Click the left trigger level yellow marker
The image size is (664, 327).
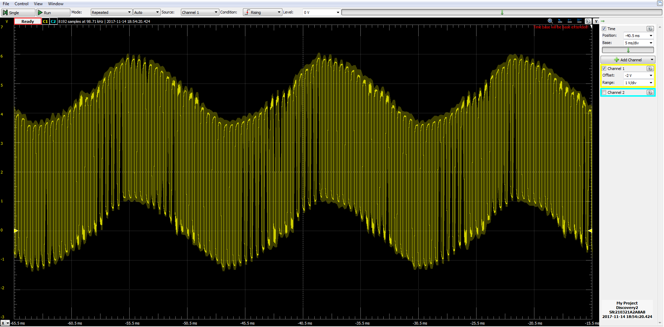[x=16, y=230]
